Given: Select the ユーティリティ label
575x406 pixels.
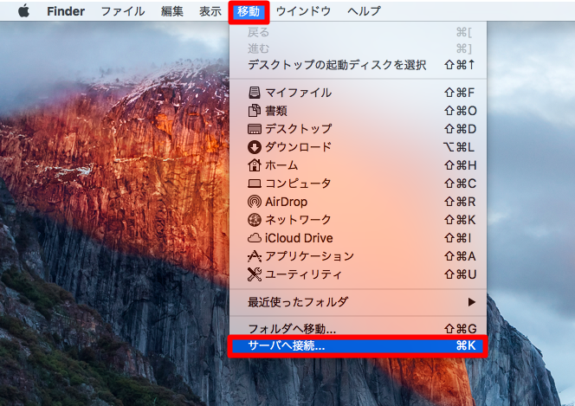Looking at the screenshot, I should click(x=304, y=274).
